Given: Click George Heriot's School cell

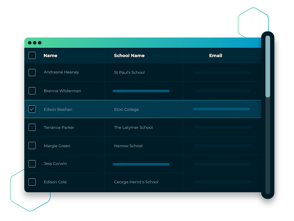Looking at the screenshot, I should (136, 182).
